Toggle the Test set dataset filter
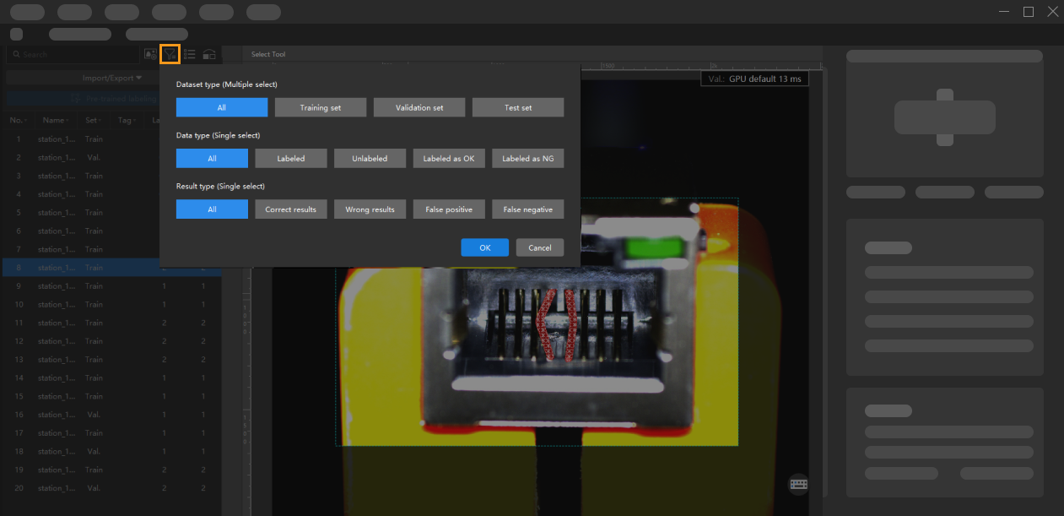Screen dimensions: 1064x516 [518, 107]
